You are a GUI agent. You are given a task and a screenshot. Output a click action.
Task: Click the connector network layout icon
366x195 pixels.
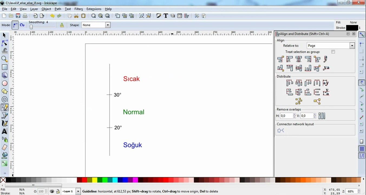tap(281, 131)
